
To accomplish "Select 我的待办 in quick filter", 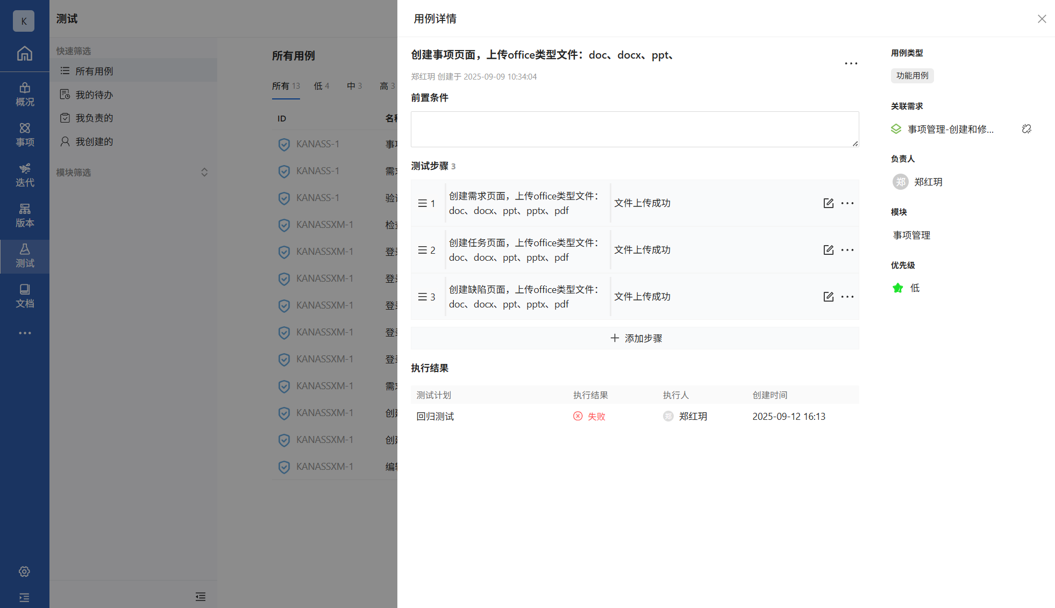I will pos(94,95).
